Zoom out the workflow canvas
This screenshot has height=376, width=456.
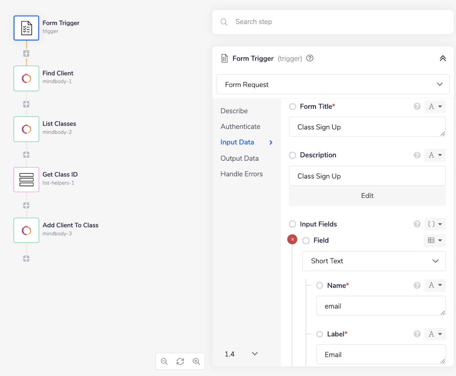[x=164, y=361]
